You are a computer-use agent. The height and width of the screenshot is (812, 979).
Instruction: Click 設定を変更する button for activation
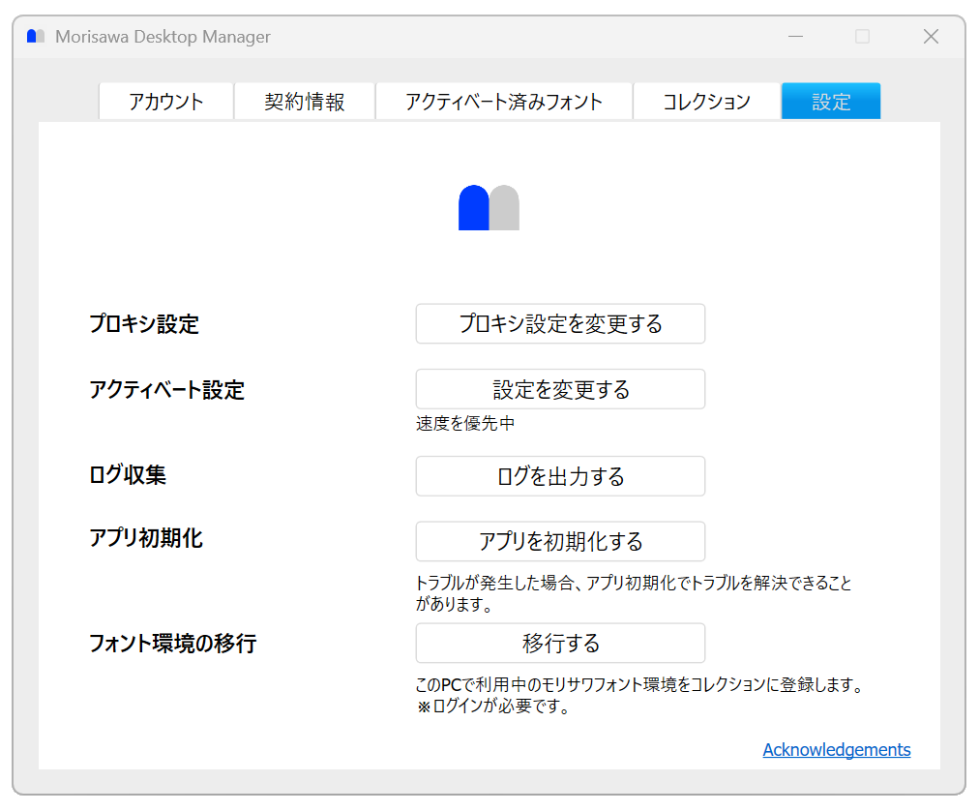pos(560,389)
